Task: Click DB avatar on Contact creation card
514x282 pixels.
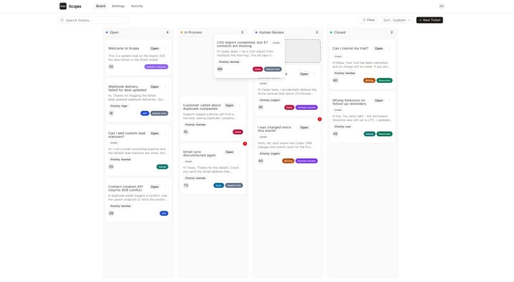Action: click(x=111, y=214)
